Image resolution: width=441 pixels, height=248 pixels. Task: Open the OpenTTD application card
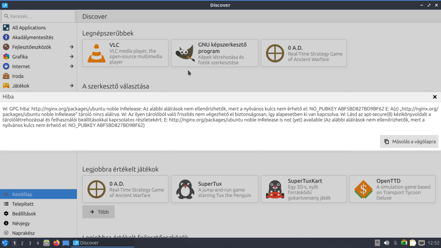pyautogui.click(x=392, y=189)
